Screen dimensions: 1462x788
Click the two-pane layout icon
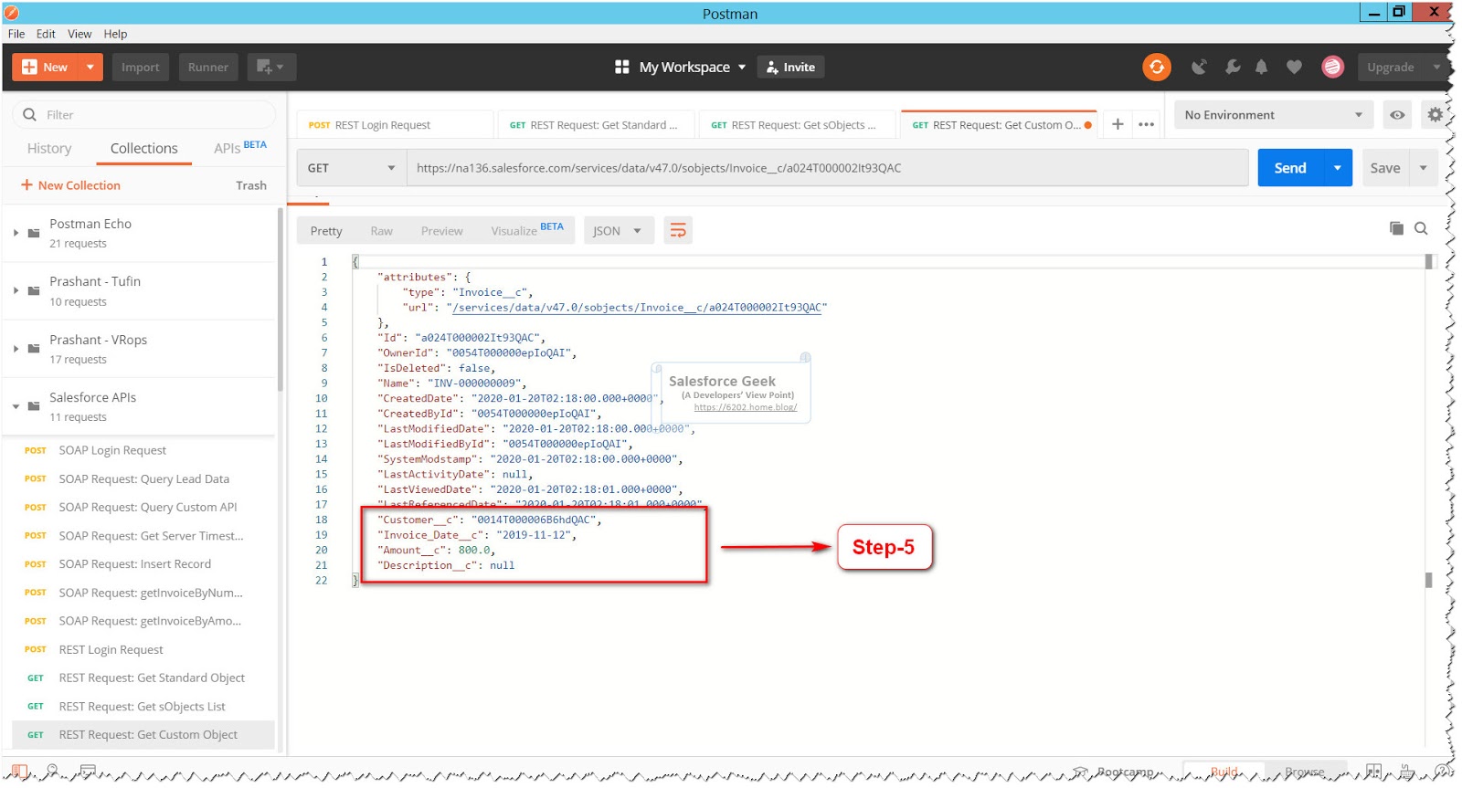coord(1373,772)
